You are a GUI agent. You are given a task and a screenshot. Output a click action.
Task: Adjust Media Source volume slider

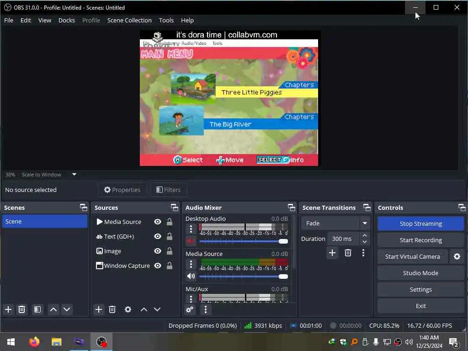[244, 277]
